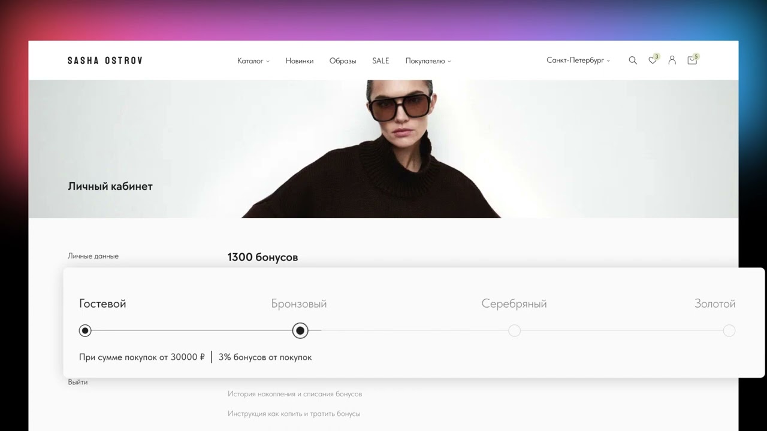Select the Серебряный level radio marker
This screenshot has height=431, width=767.
pyautogui.click(x=514, y=330)
